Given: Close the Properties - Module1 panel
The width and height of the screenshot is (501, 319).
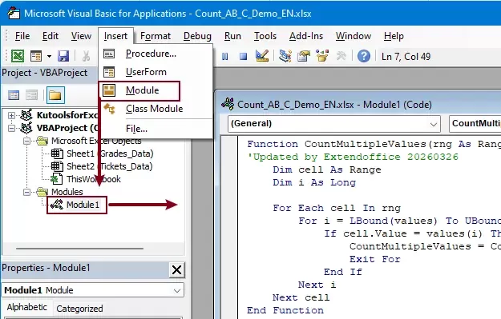Looking at the screenshot, I should pos(176,270).
